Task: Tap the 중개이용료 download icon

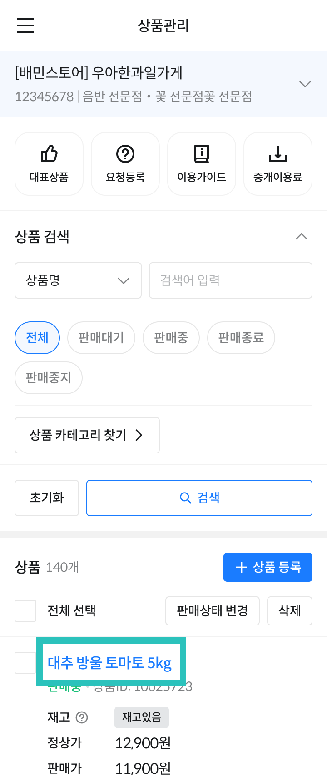Action: click(x=278, y=154)
